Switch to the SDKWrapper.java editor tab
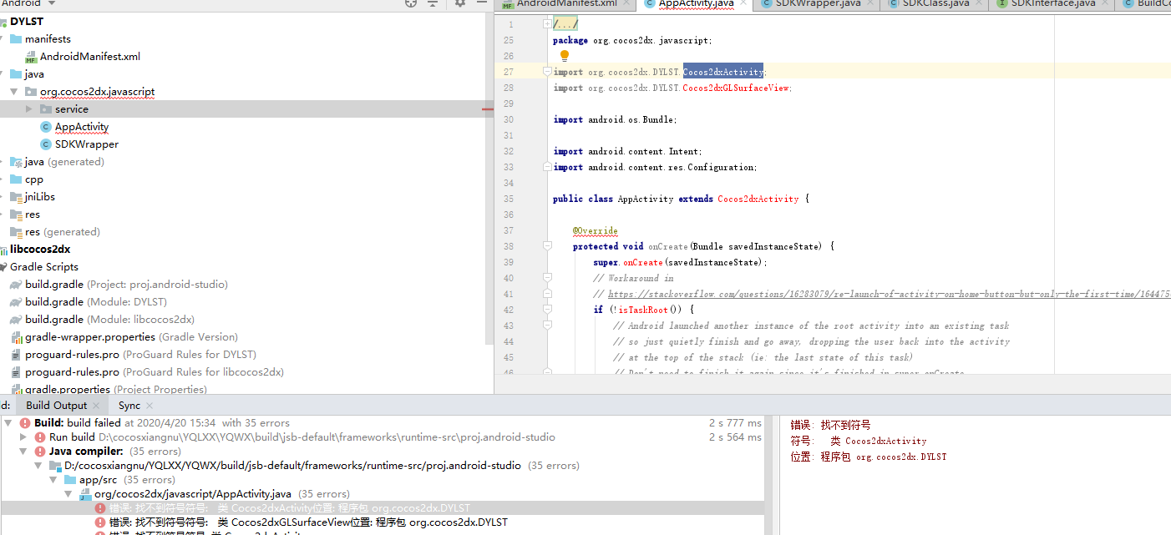Image resolution: width=1171 pixels, height=535 pixels. (817, 3)
